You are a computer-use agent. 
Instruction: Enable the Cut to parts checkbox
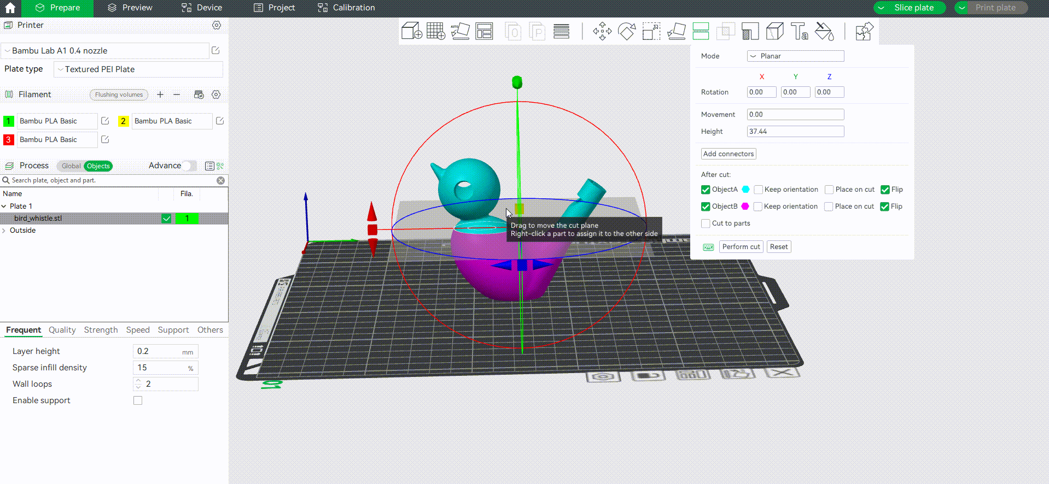(x=706, y=223)
